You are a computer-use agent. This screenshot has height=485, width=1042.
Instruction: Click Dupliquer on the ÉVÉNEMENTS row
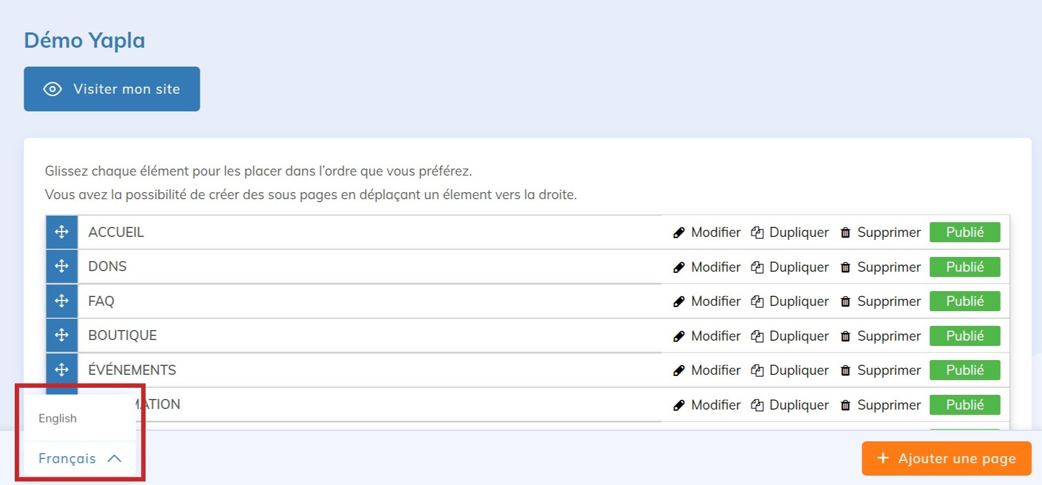[x=799, y=370]
